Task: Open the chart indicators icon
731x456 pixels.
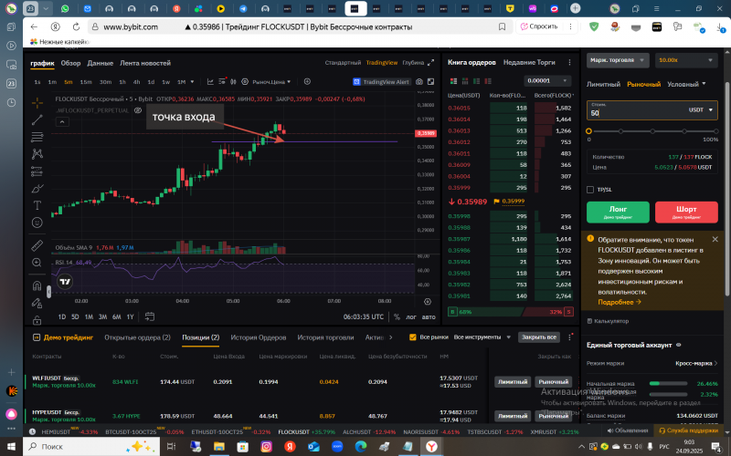Action: point(210,81)
